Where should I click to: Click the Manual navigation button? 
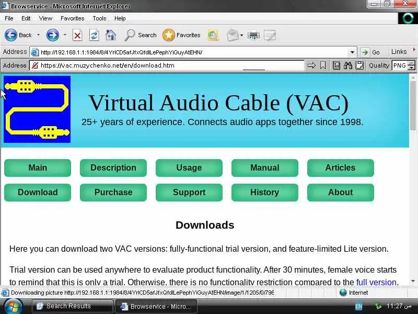click(265, 167)
